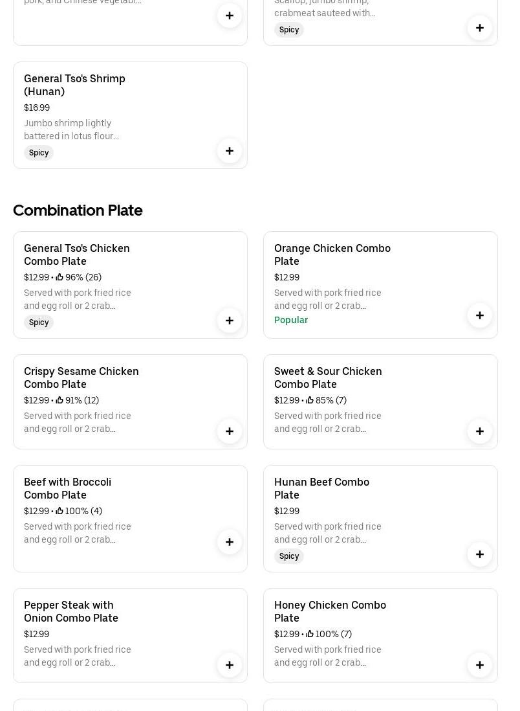Add Honey Chicken Combo Plate to cart

tap(480, 665)
